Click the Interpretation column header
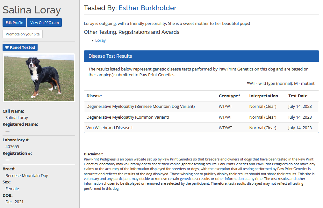 [x=263, y=96]
